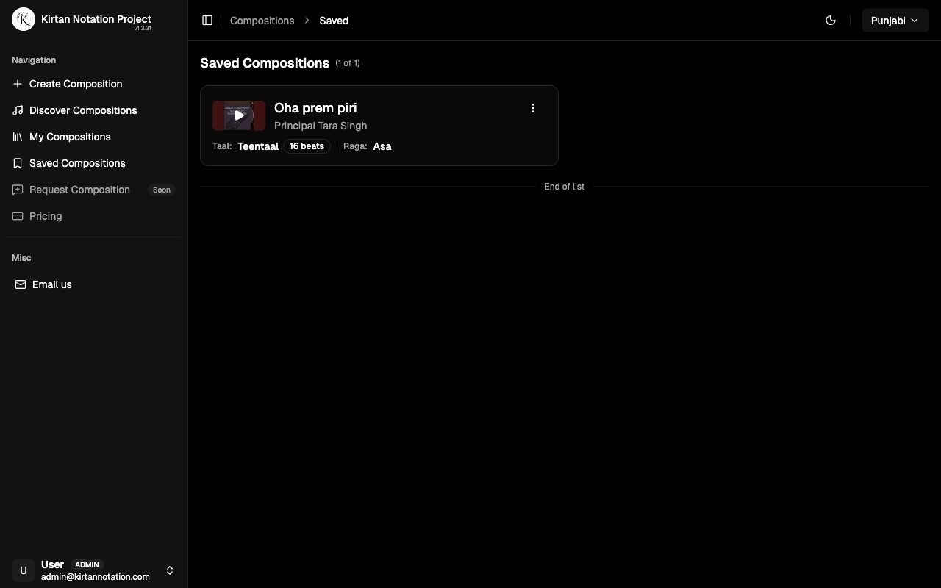Viewport: 941px width, 588px height.
Task: Click the My Compositions library icon
Action: (18, 137)
